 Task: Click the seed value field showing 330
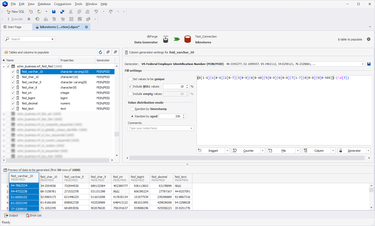pos(170,116)
